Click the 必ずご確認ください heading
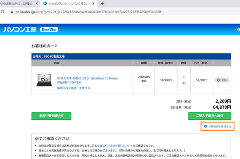240x159 pixels. point(52,139)
